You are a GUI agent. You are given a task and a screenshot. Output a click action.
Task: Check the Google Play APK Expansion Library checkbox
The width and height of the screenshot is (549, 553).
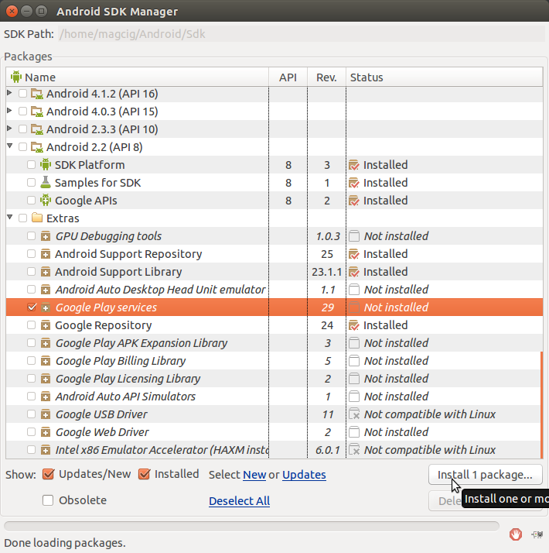click(32, 343)
